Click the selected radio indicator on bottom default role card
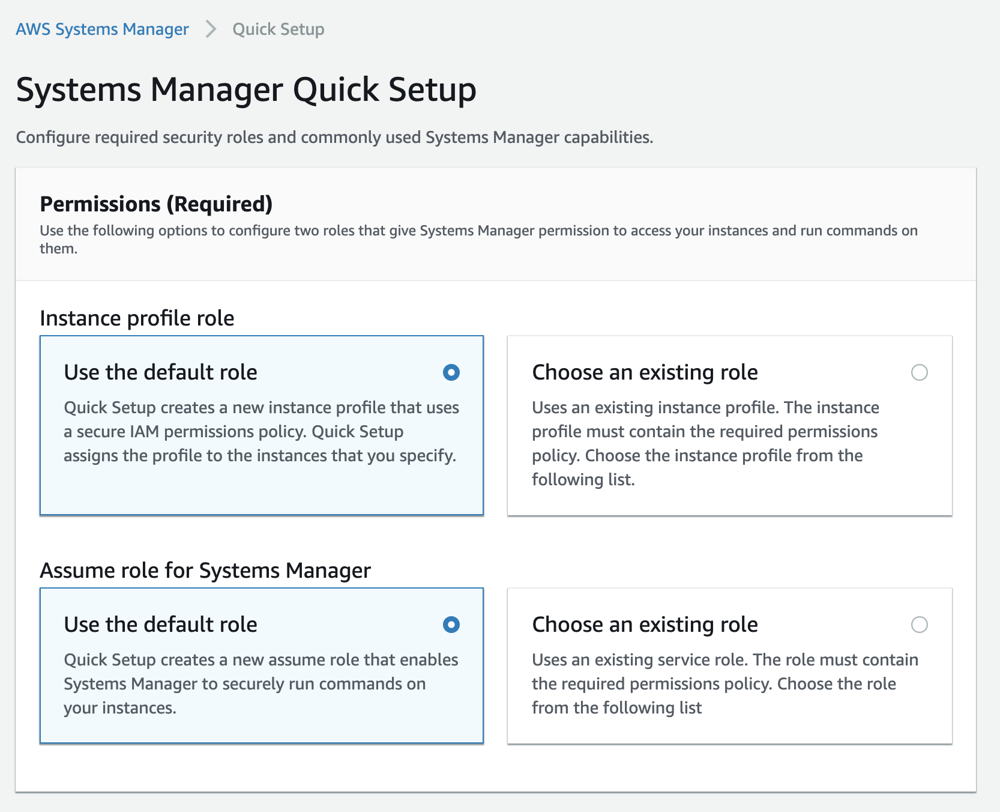The height and width of the screenshot is (812, 1000). pos(452,625)
